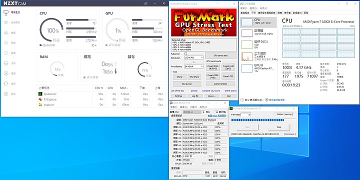The height and width of the screenshot is (180, 360).
Task: Select the GPU 0 AMD Radeon item in Task Manager
Action: (x=258, y=68)
